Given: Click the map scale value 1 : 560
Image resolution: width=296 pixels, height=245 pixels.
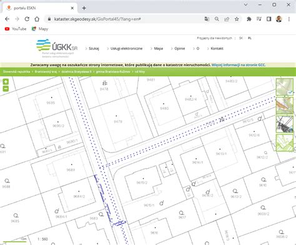Looking at the screenshot, I should 42,239.
